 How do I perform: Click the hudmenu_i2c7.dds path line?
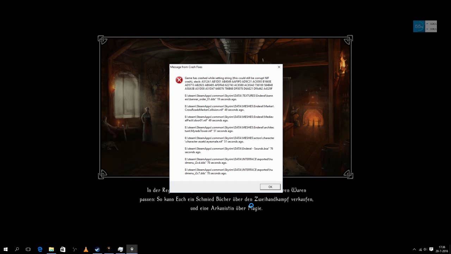coord(229,171)
